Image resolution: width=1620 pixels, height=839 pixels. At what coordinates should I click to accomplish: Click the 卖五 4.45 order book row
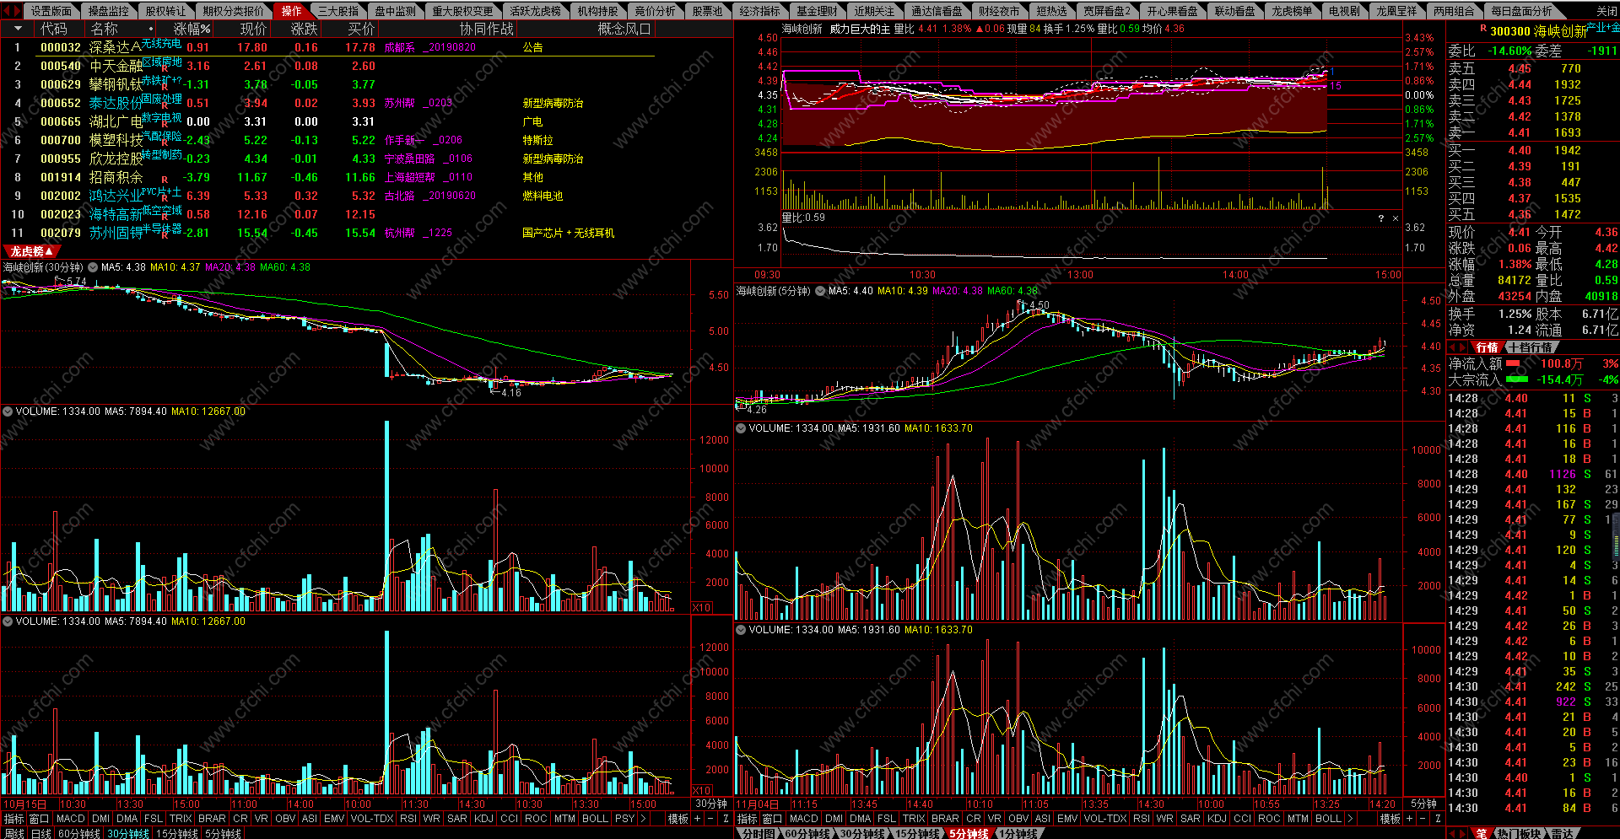(x=1532, y=68)
